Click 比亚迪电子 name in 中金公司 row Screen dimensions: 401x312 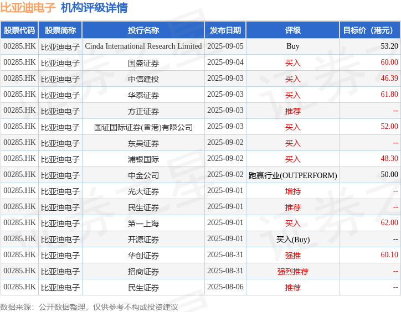(x=60, y=175)
